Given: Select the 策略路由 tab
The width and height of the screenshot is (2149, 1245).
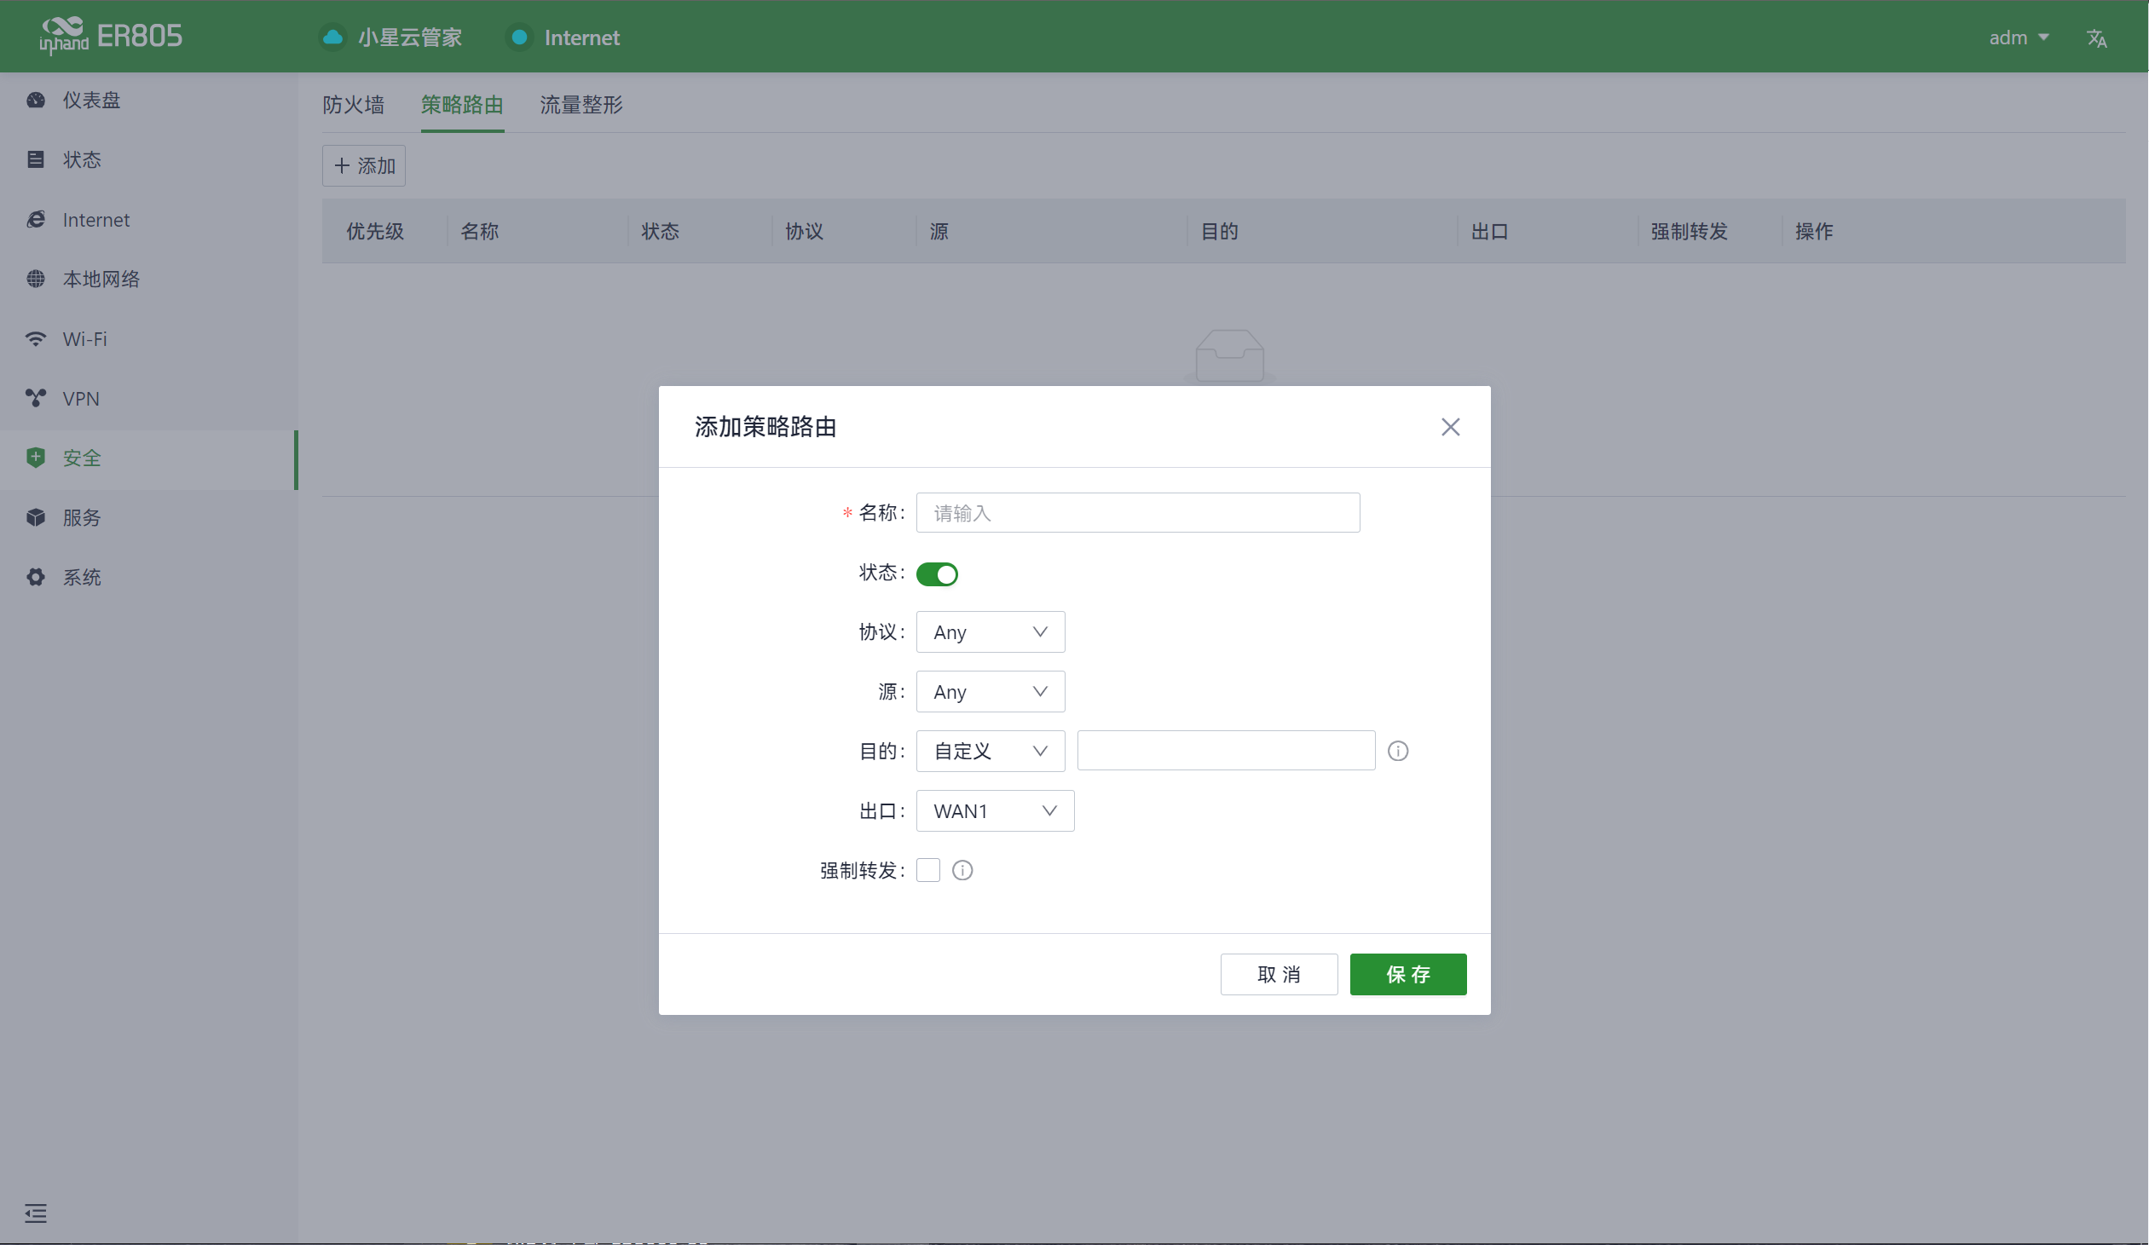Looking at the screenshot, I should point(462,105).
